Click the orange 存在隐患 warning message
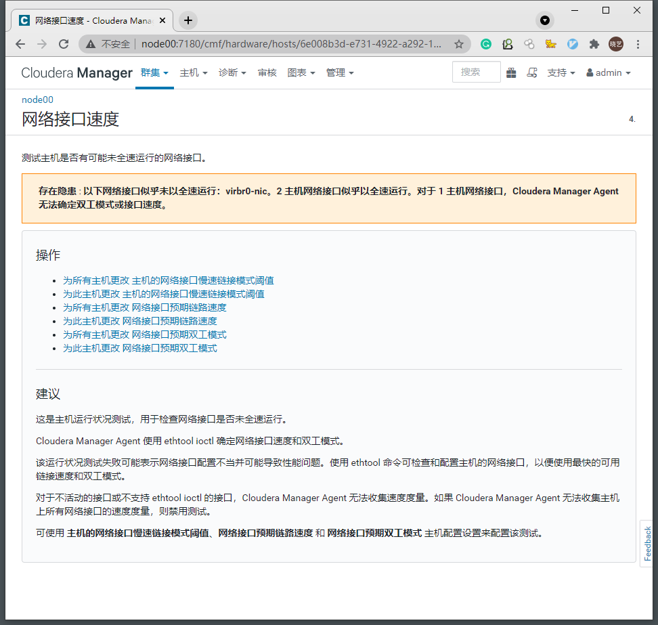This screenshot has width=658, height=625. click(x=328, y=198)
